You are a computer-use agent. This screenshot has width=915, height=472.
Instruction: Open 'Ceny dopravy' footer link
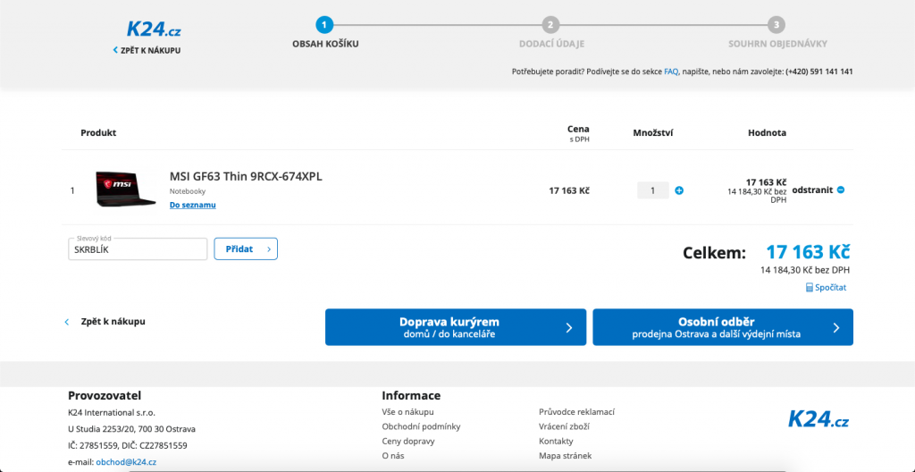pyautogui.click(x=408, y=441)
